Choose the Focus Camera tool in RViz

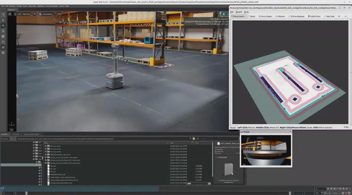tap(266, 17)
